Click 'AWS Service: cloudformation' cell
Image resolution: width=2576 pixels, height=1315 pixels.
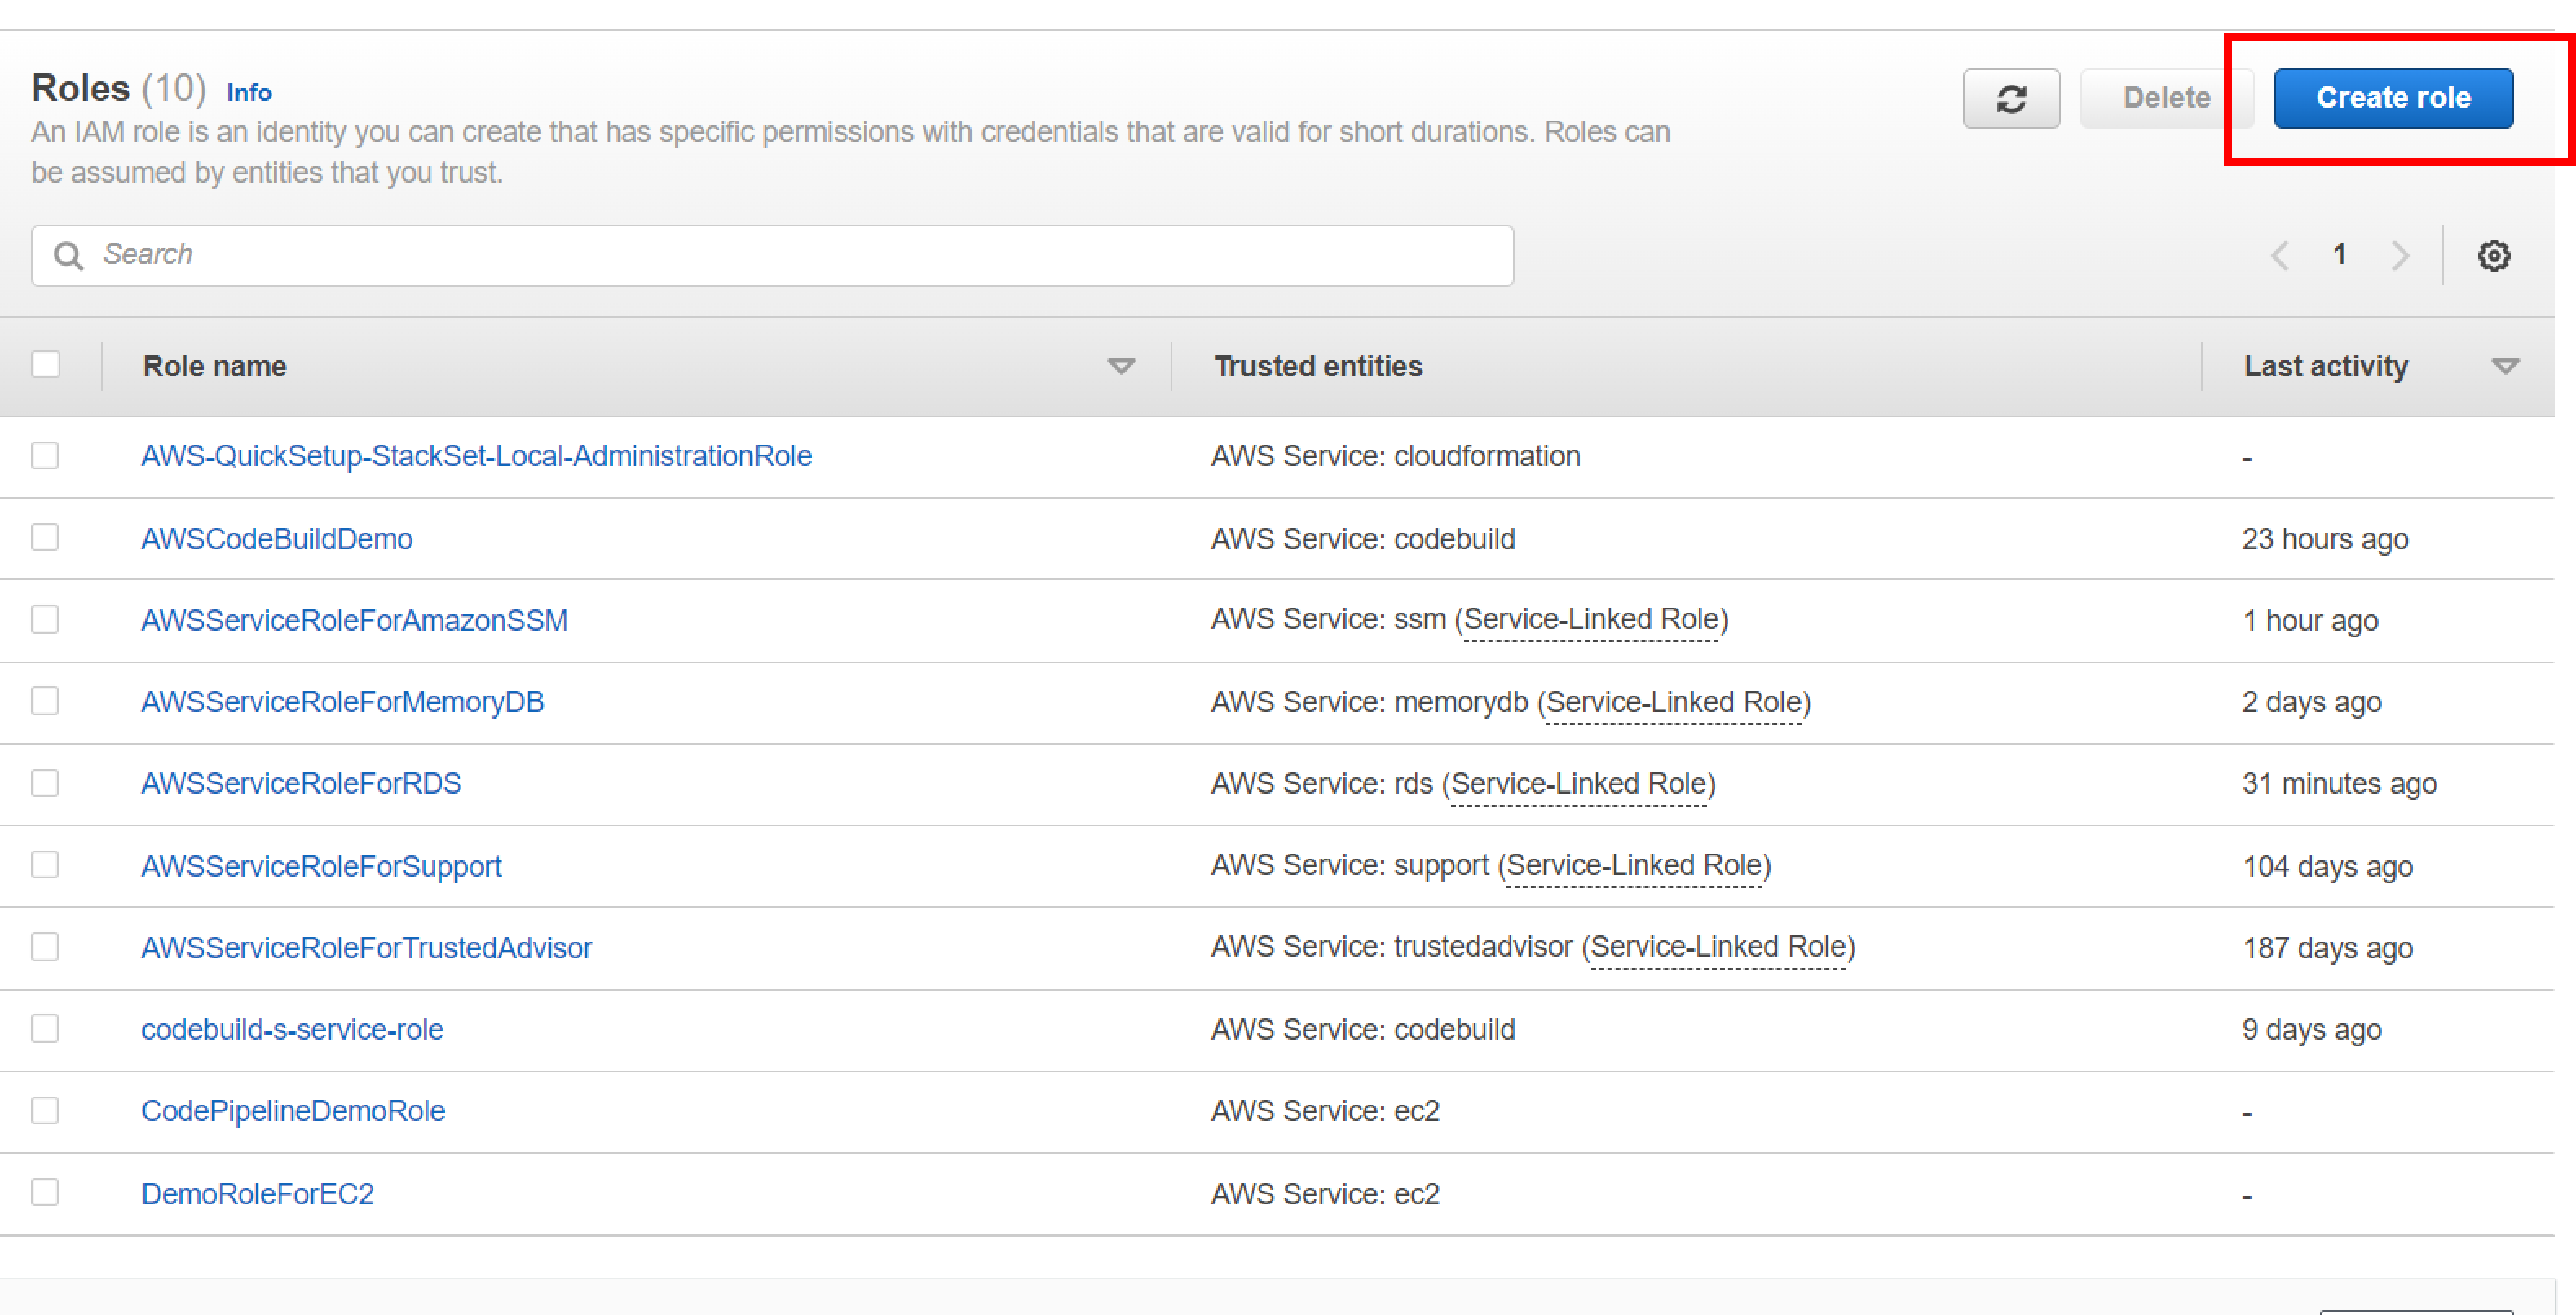coord(1396,456)
